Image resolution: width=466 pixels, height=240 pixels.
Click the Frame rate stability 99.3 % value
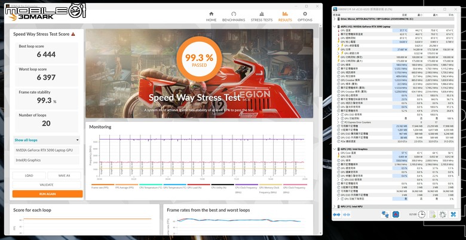click(47, 100)
